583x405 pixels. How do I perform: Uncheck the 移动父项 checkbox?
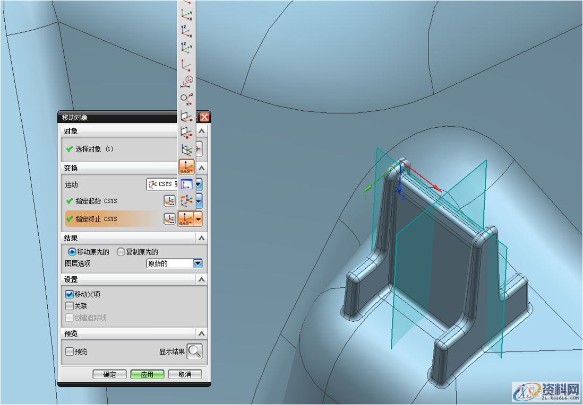tap(69, 294)
